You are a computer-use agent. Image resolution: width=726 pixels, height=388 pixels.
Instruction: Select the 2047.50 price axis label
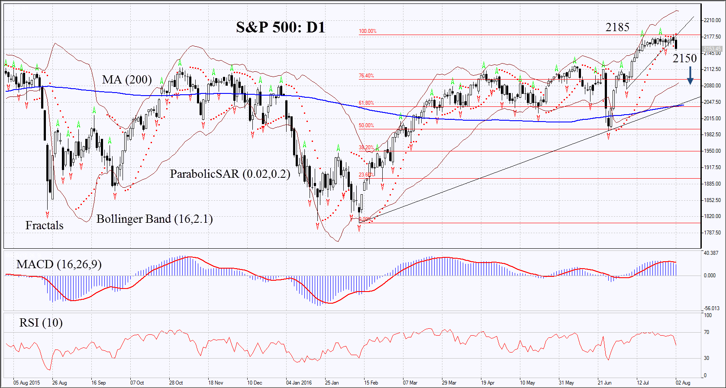pos(712,102)
